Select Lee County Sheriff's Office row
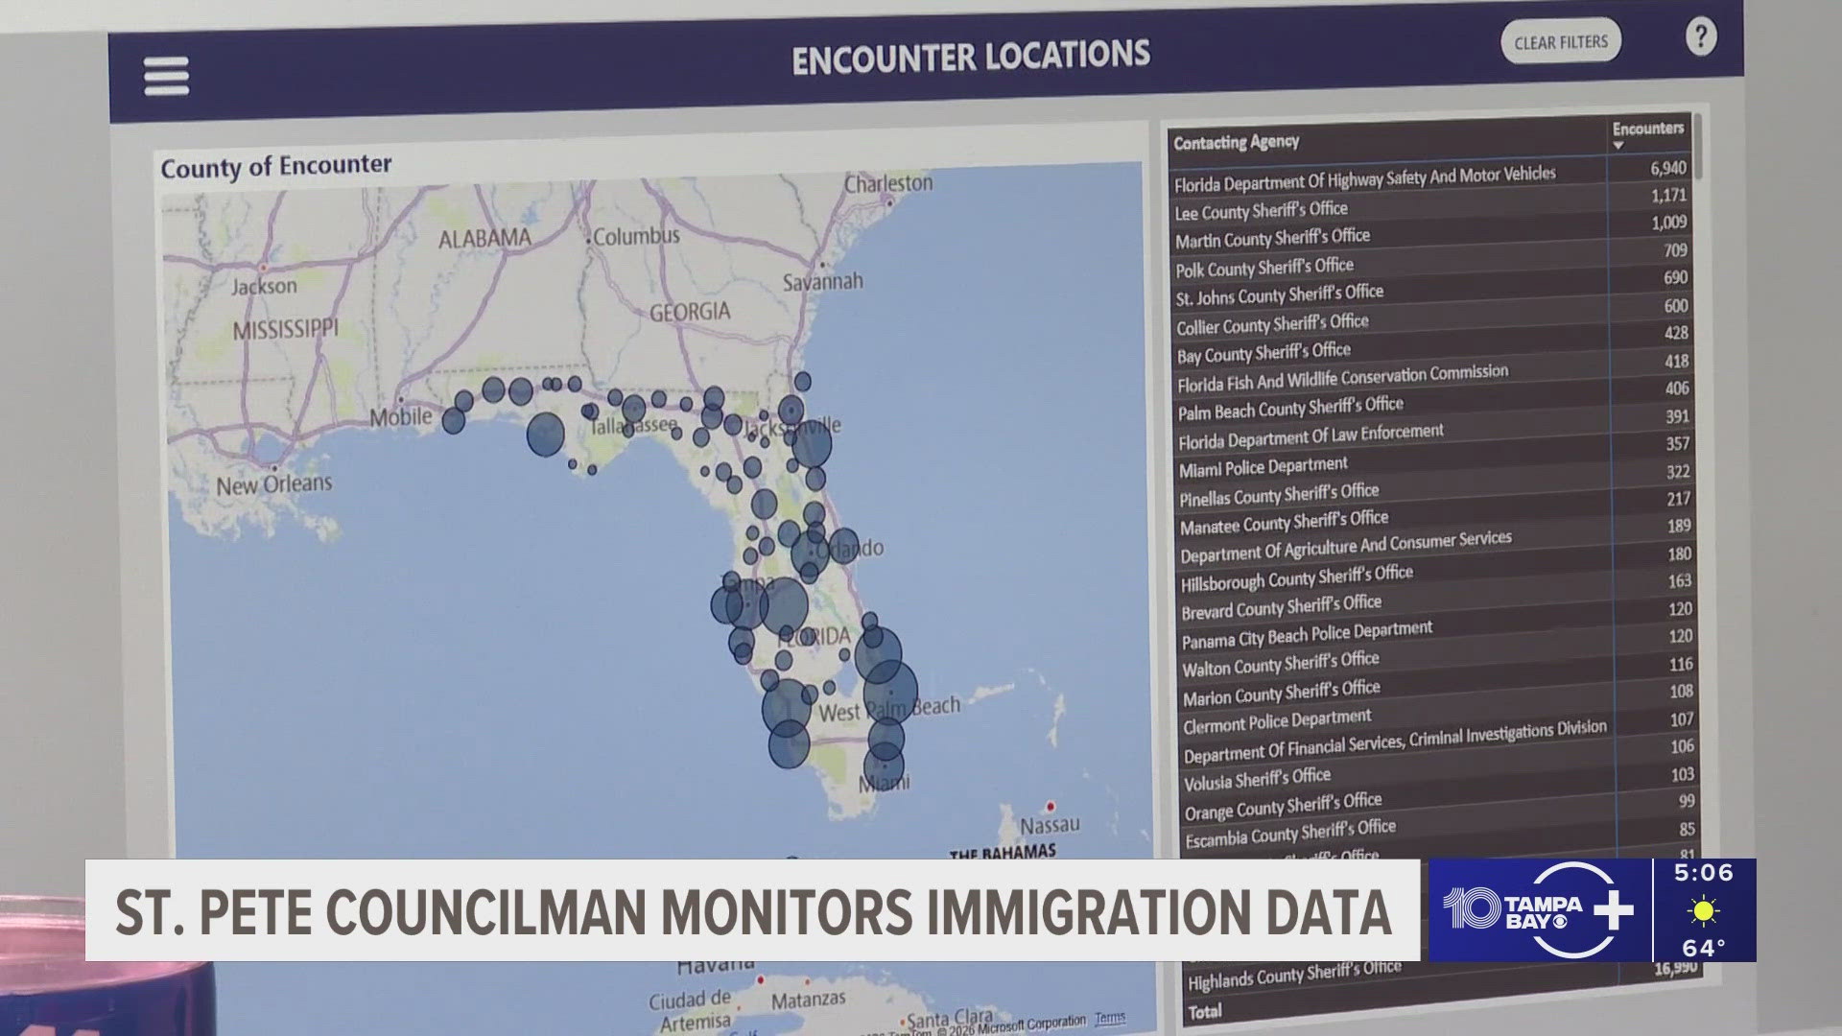The width and height of the screenshot is (1842, 1036). [1262, 211]
